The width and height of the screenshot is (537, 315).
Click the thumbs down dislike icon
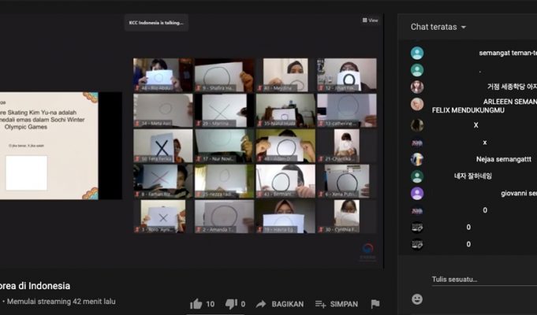[x=231, y=304]
